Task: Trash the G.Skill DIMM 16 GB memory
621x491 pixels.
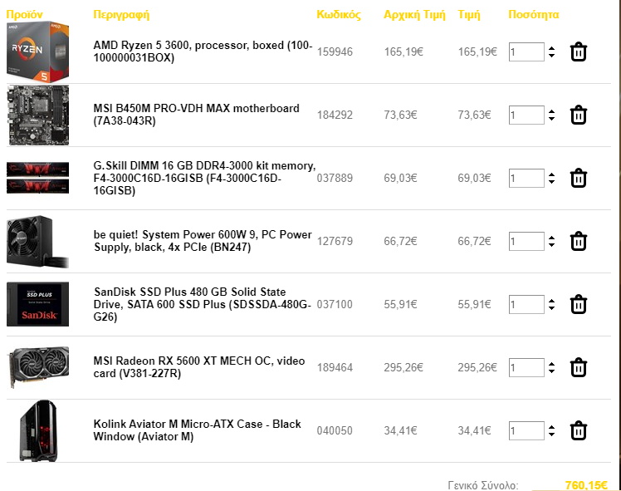Action: [578, 178]
